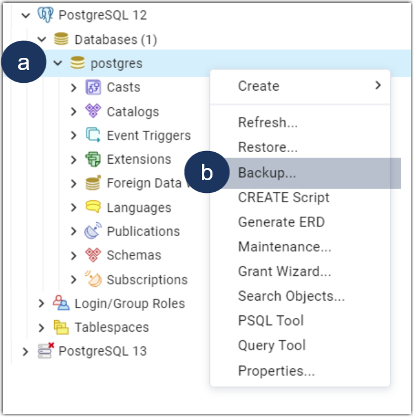Viewport: 414px width, 417px height.
Task: Expand the Tablespaces node
Action: 41,328
